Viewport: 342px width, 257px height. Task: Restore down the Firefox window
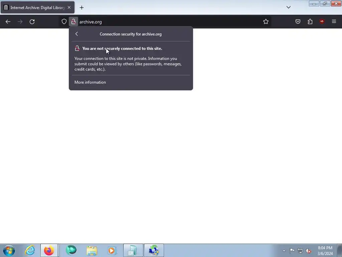[325, 3]
